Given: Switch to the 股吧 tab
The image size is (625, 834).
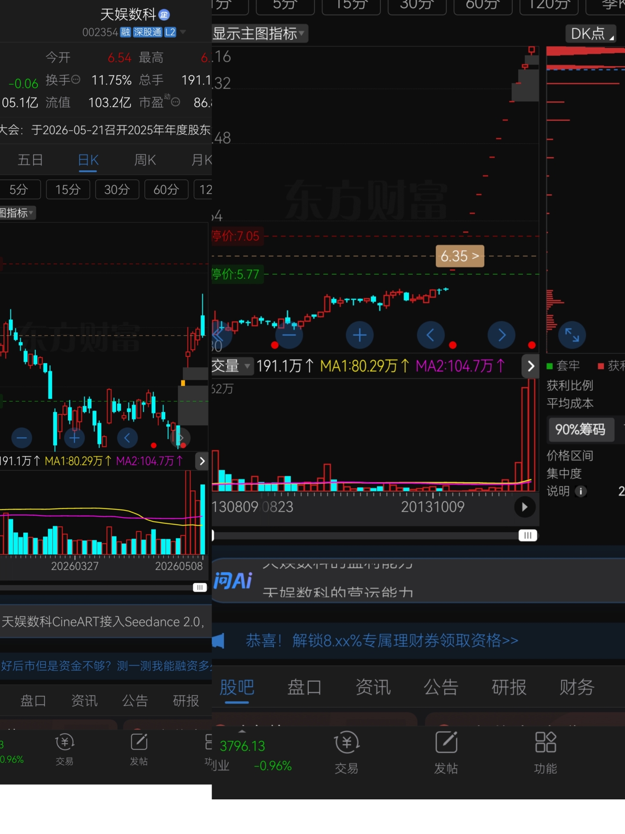Looking at the screenshot, I should coord(237,687).
